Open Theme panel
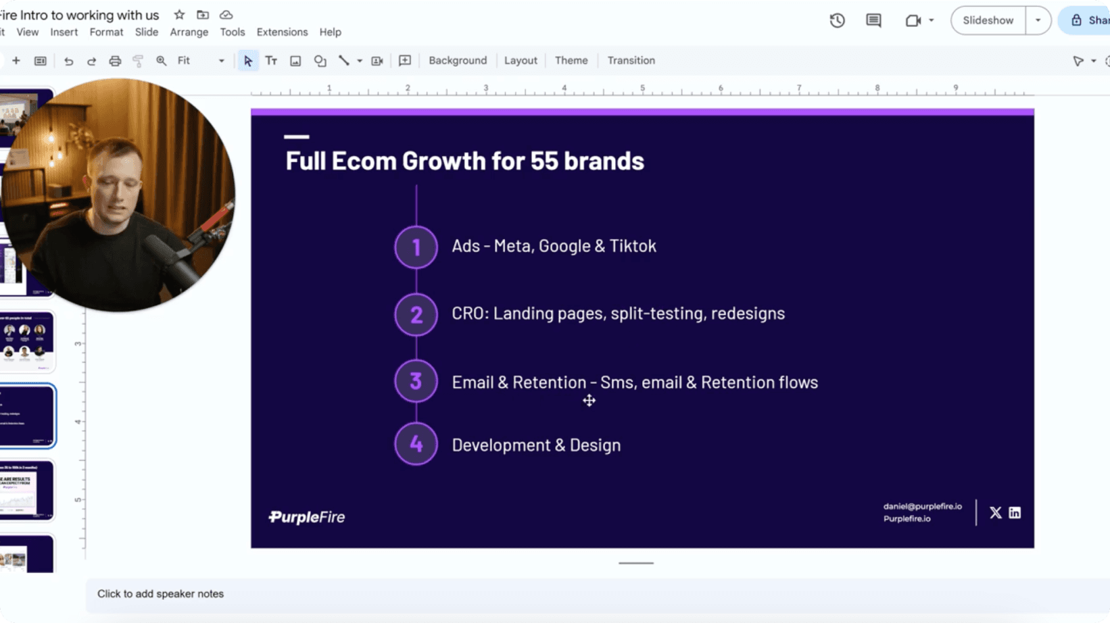This screenshot has height=623, width=1110. [571, 61]
